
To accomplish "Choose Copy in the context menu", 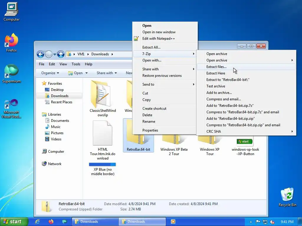I will pyautogui.click(x=165, y=100).
